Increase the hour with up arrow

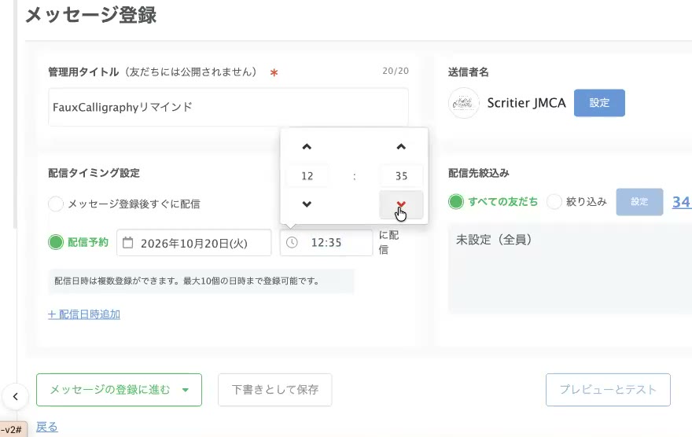coord(307,147)
